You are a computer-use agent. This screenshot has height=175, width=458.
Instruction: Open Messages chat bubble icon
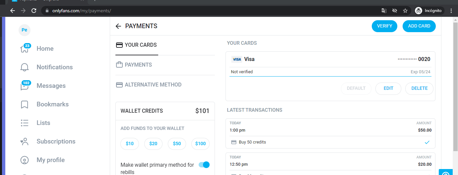(24, 86)
